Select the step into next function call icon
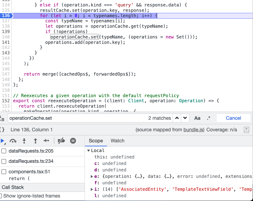 [24, 141]
